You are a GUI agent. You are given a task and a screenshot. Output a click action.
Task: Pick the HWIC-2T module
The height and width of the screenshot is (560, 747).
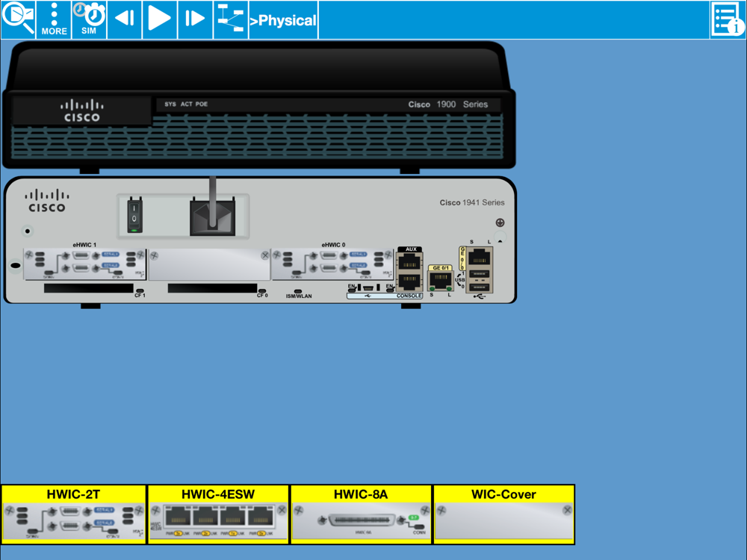74,514
